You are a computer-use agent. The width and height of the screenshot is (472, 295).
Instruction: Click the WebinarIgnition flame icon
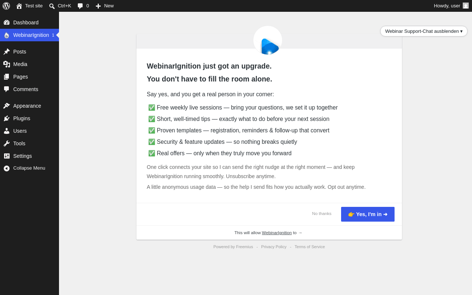(x=7, y=35)
